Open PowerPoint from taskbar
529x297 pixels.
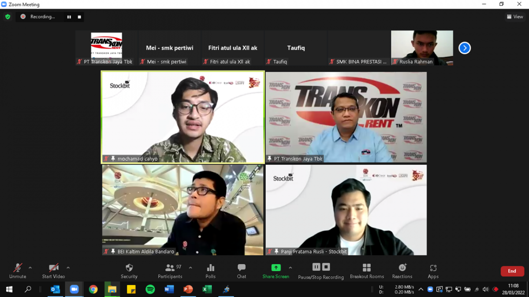[x=188, y=289]
